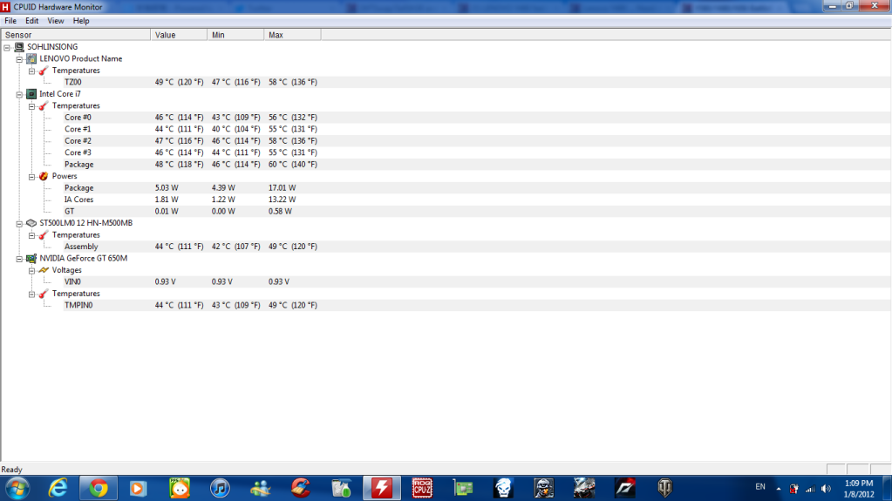Click the Max column header

click(x=292, y=35)
